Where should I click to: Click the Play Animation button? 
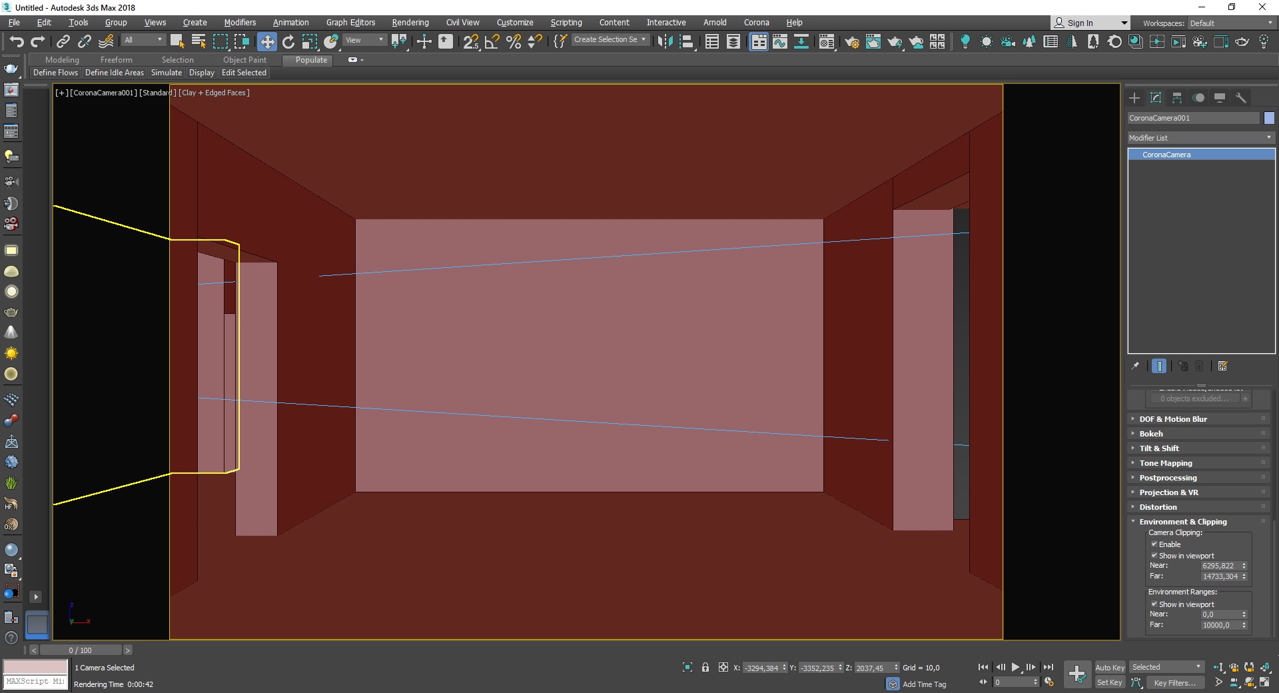coord(1015,667)
